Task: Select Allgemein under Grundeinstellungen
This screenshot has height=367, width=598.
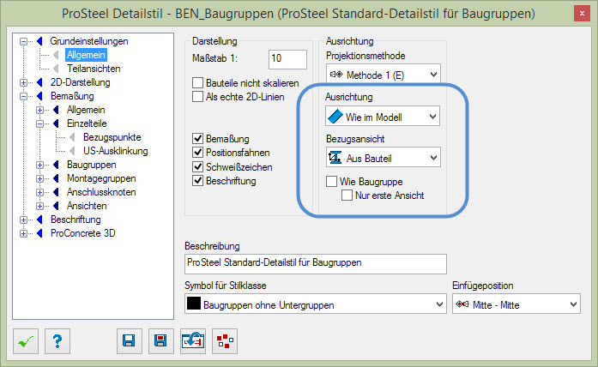Action: click(86, 55)
